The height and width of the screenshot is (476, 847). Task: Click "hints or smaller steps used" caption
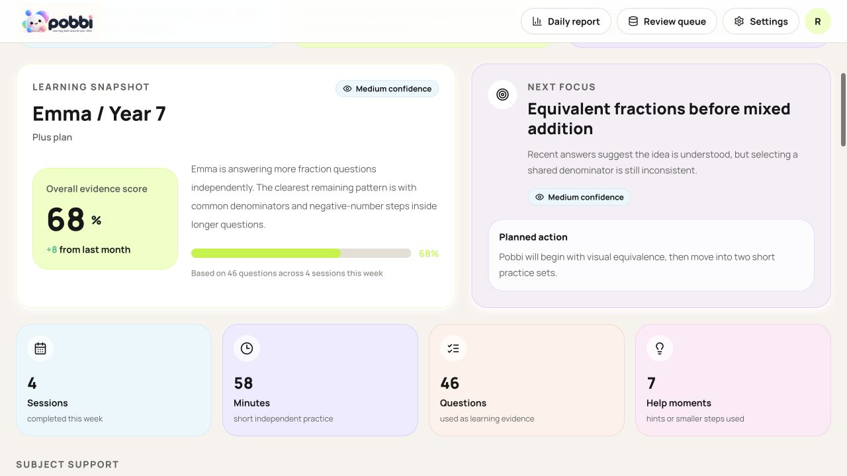695,418
